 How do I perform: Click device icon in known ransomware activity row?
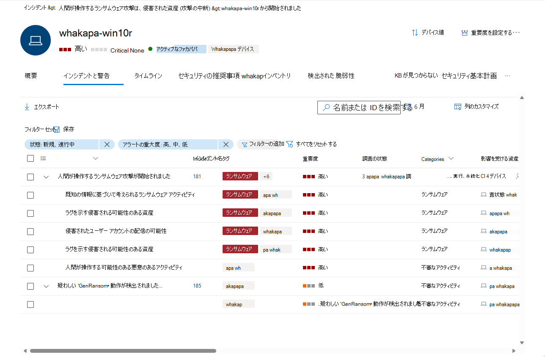point(484,195)
